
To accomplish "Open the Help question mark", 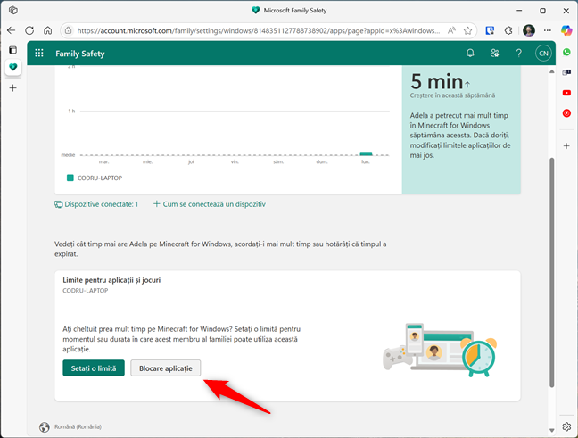I will (518, 54).
